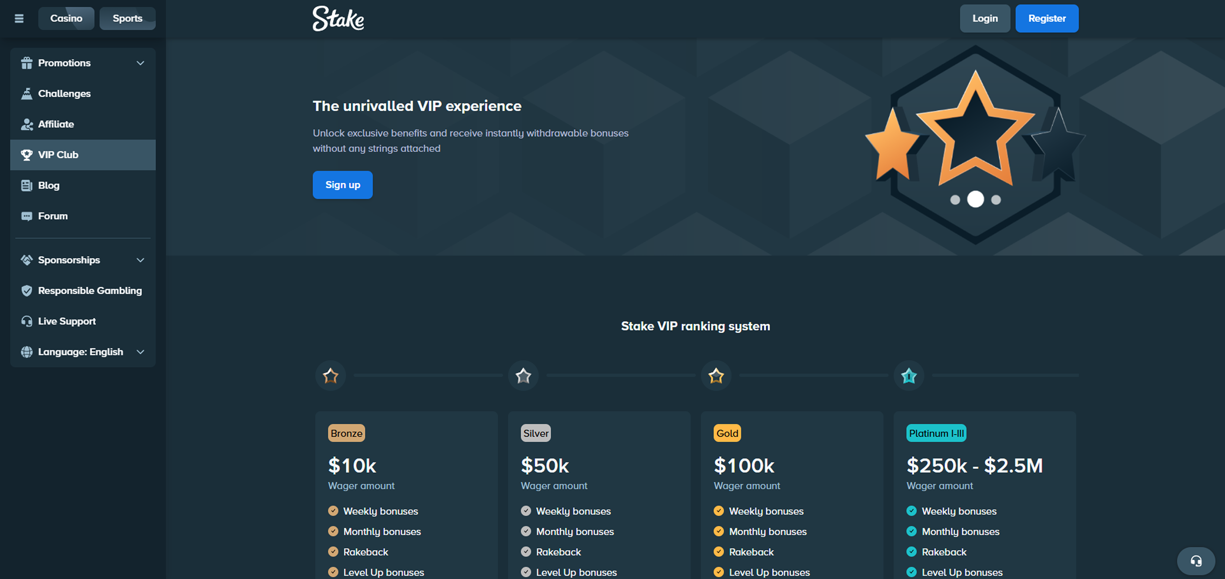Open Challenges menu item
Image resolution: width=1225 pixels, height=579 pixels.
[x=83, y=93]
